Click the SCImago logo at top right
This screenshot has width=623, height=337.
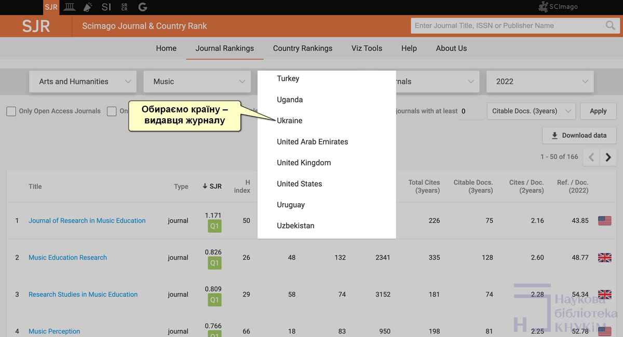pos(558,7)
